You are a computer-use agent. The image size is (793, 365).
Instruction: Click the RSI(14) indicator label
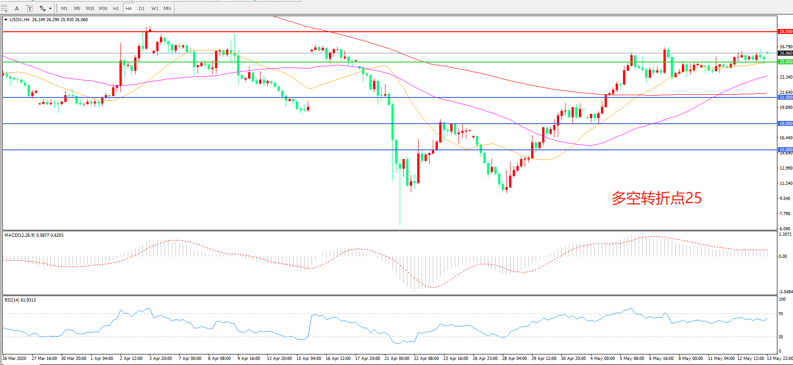20,300
